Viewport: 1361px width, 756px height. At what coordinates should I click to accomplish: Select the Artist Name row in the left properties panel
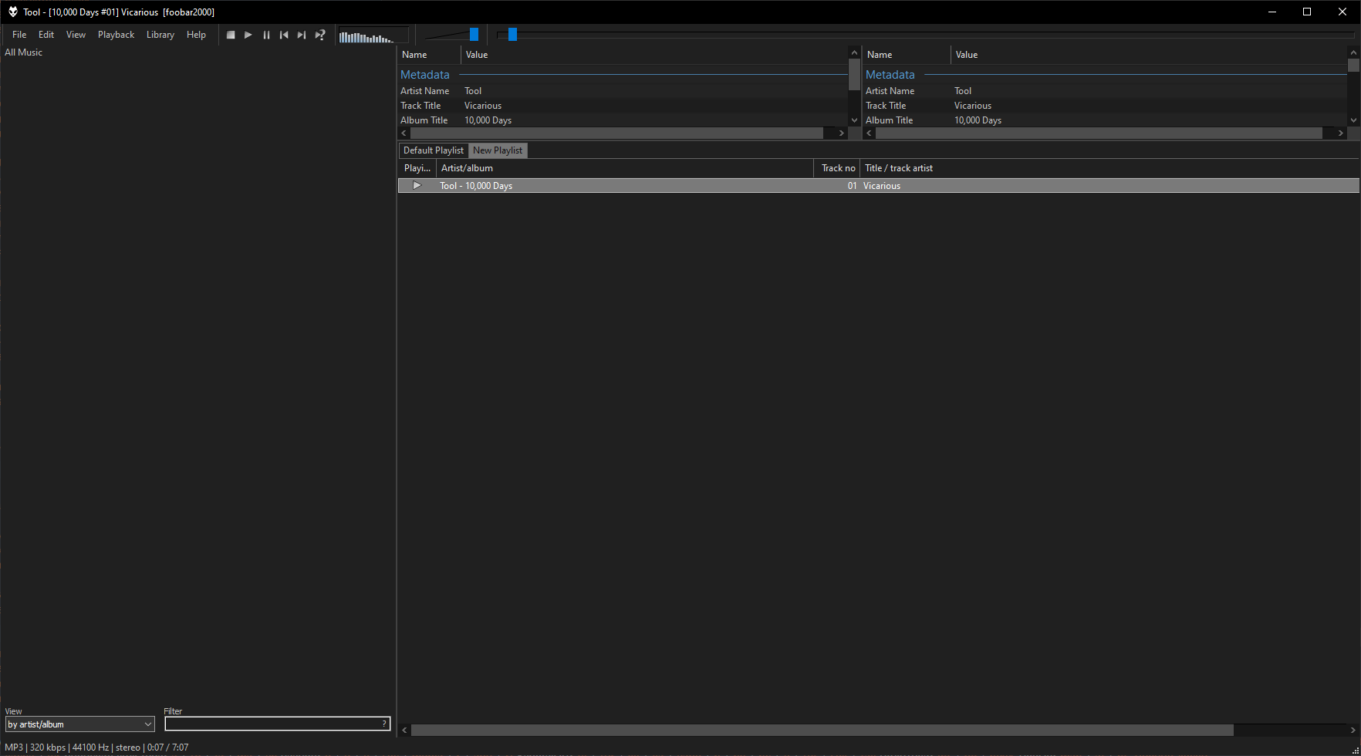click(x=623, y=91)
